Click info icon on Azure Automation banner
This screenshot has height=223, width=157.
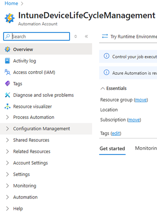pos(106,72)
